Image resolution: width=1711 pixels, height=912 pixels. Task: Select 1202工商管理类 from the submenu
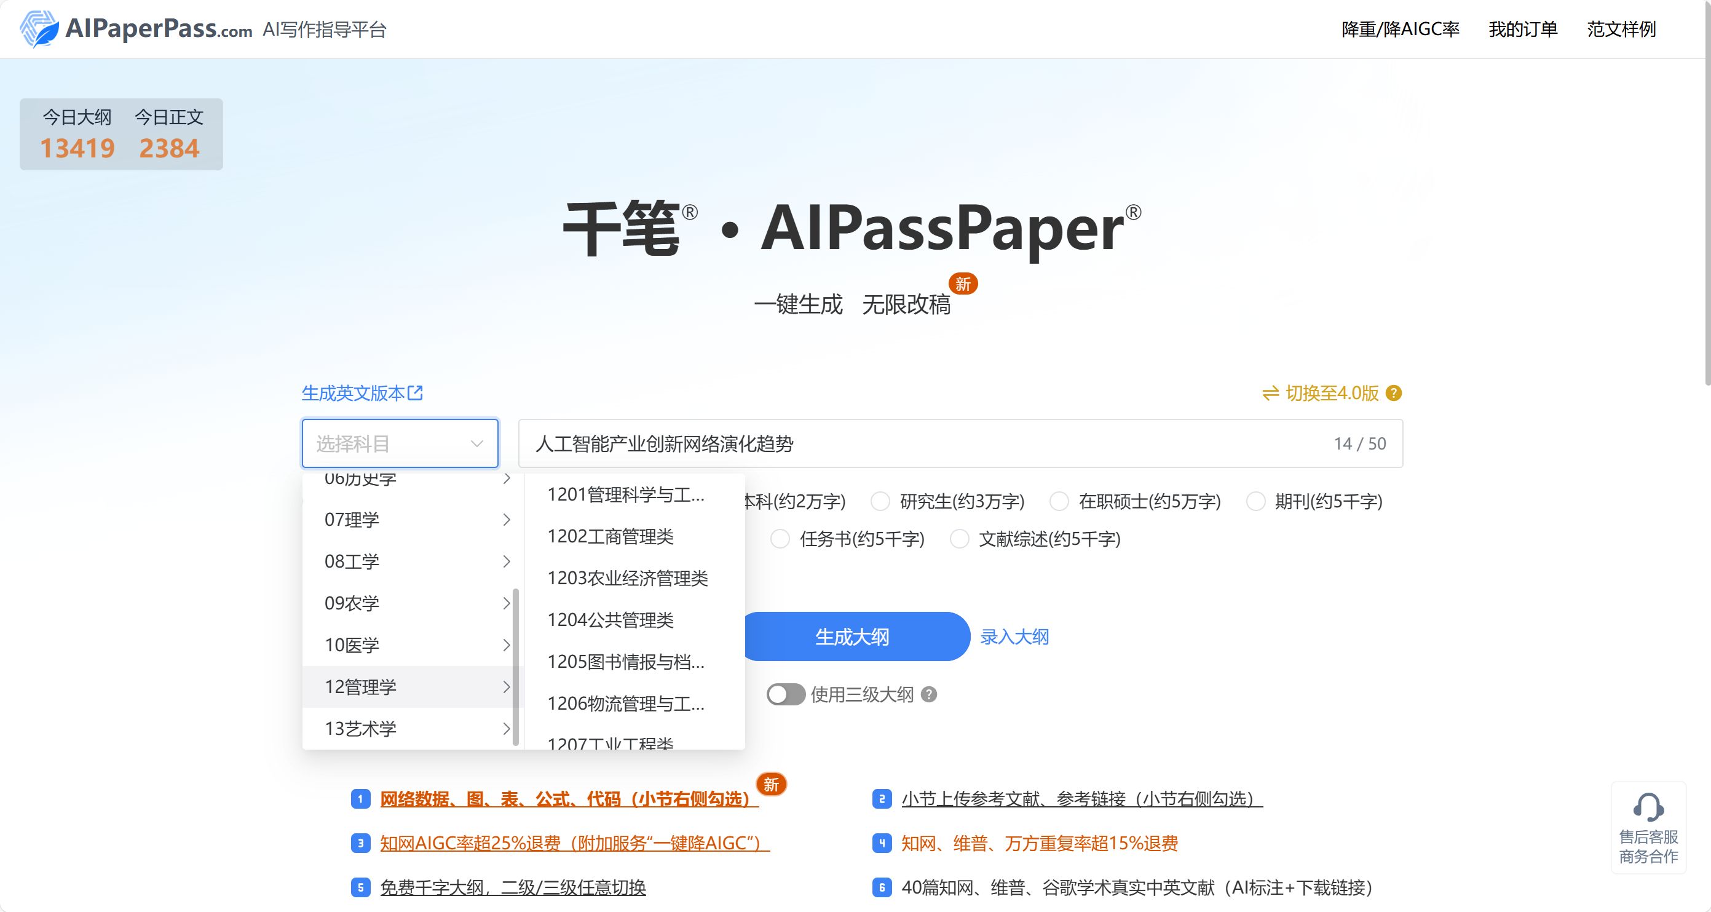point(610,536)
